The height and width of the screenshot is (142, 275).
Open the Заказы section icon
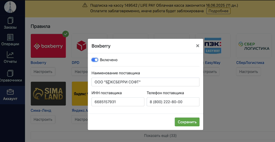[x=10, y=20]
